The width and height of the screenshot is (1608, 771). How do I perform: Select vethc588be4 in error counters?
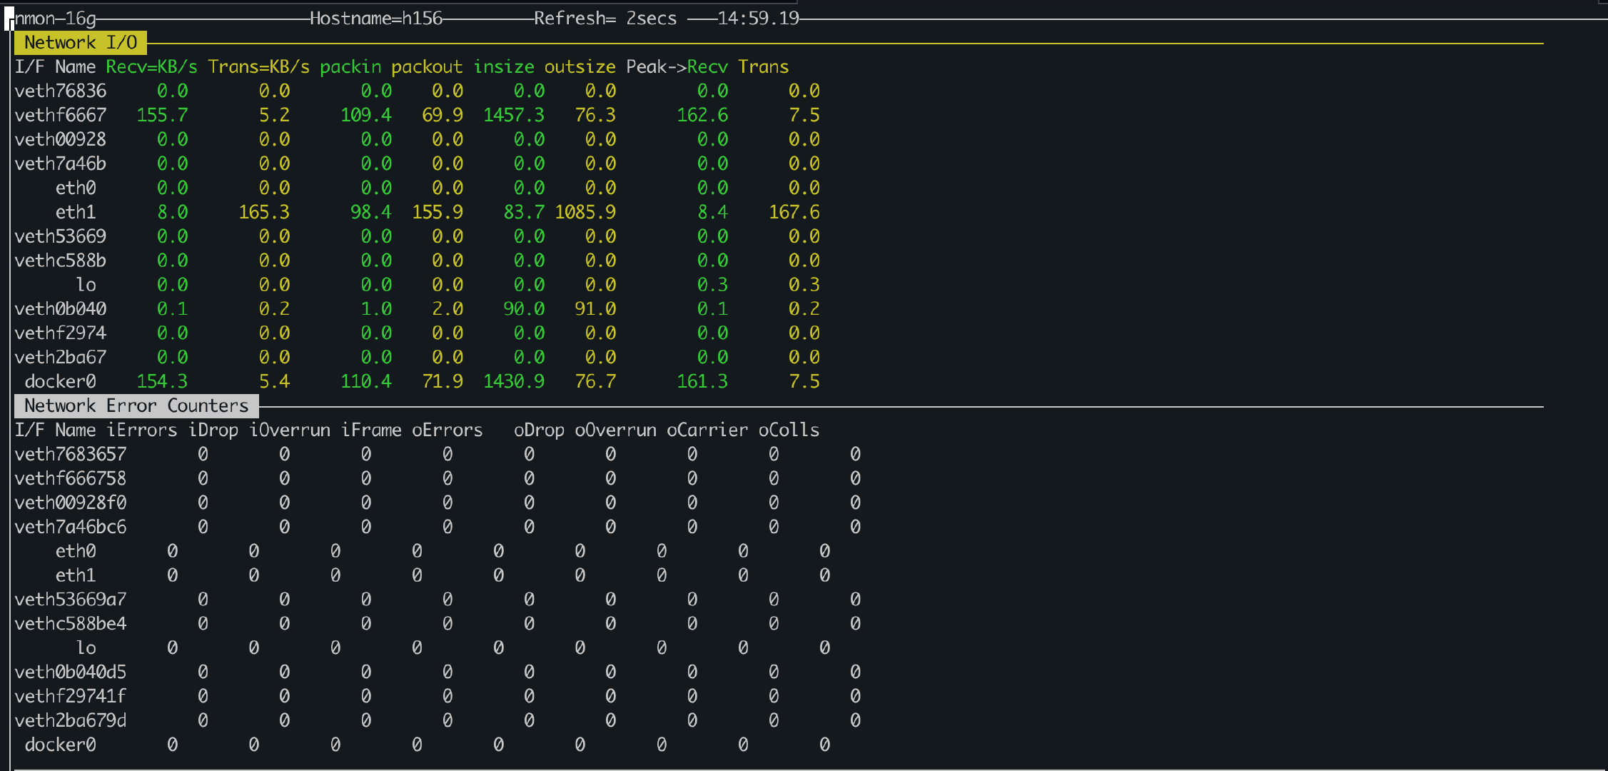tap(71, 624)
